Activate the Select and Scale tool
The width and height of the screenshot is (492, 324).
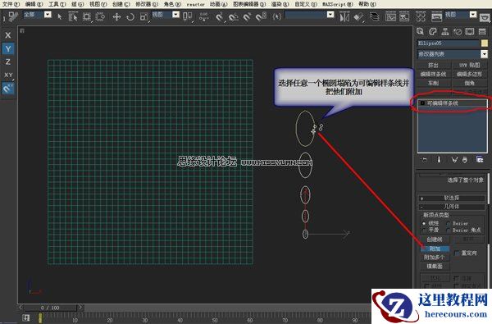coord(144,16)
